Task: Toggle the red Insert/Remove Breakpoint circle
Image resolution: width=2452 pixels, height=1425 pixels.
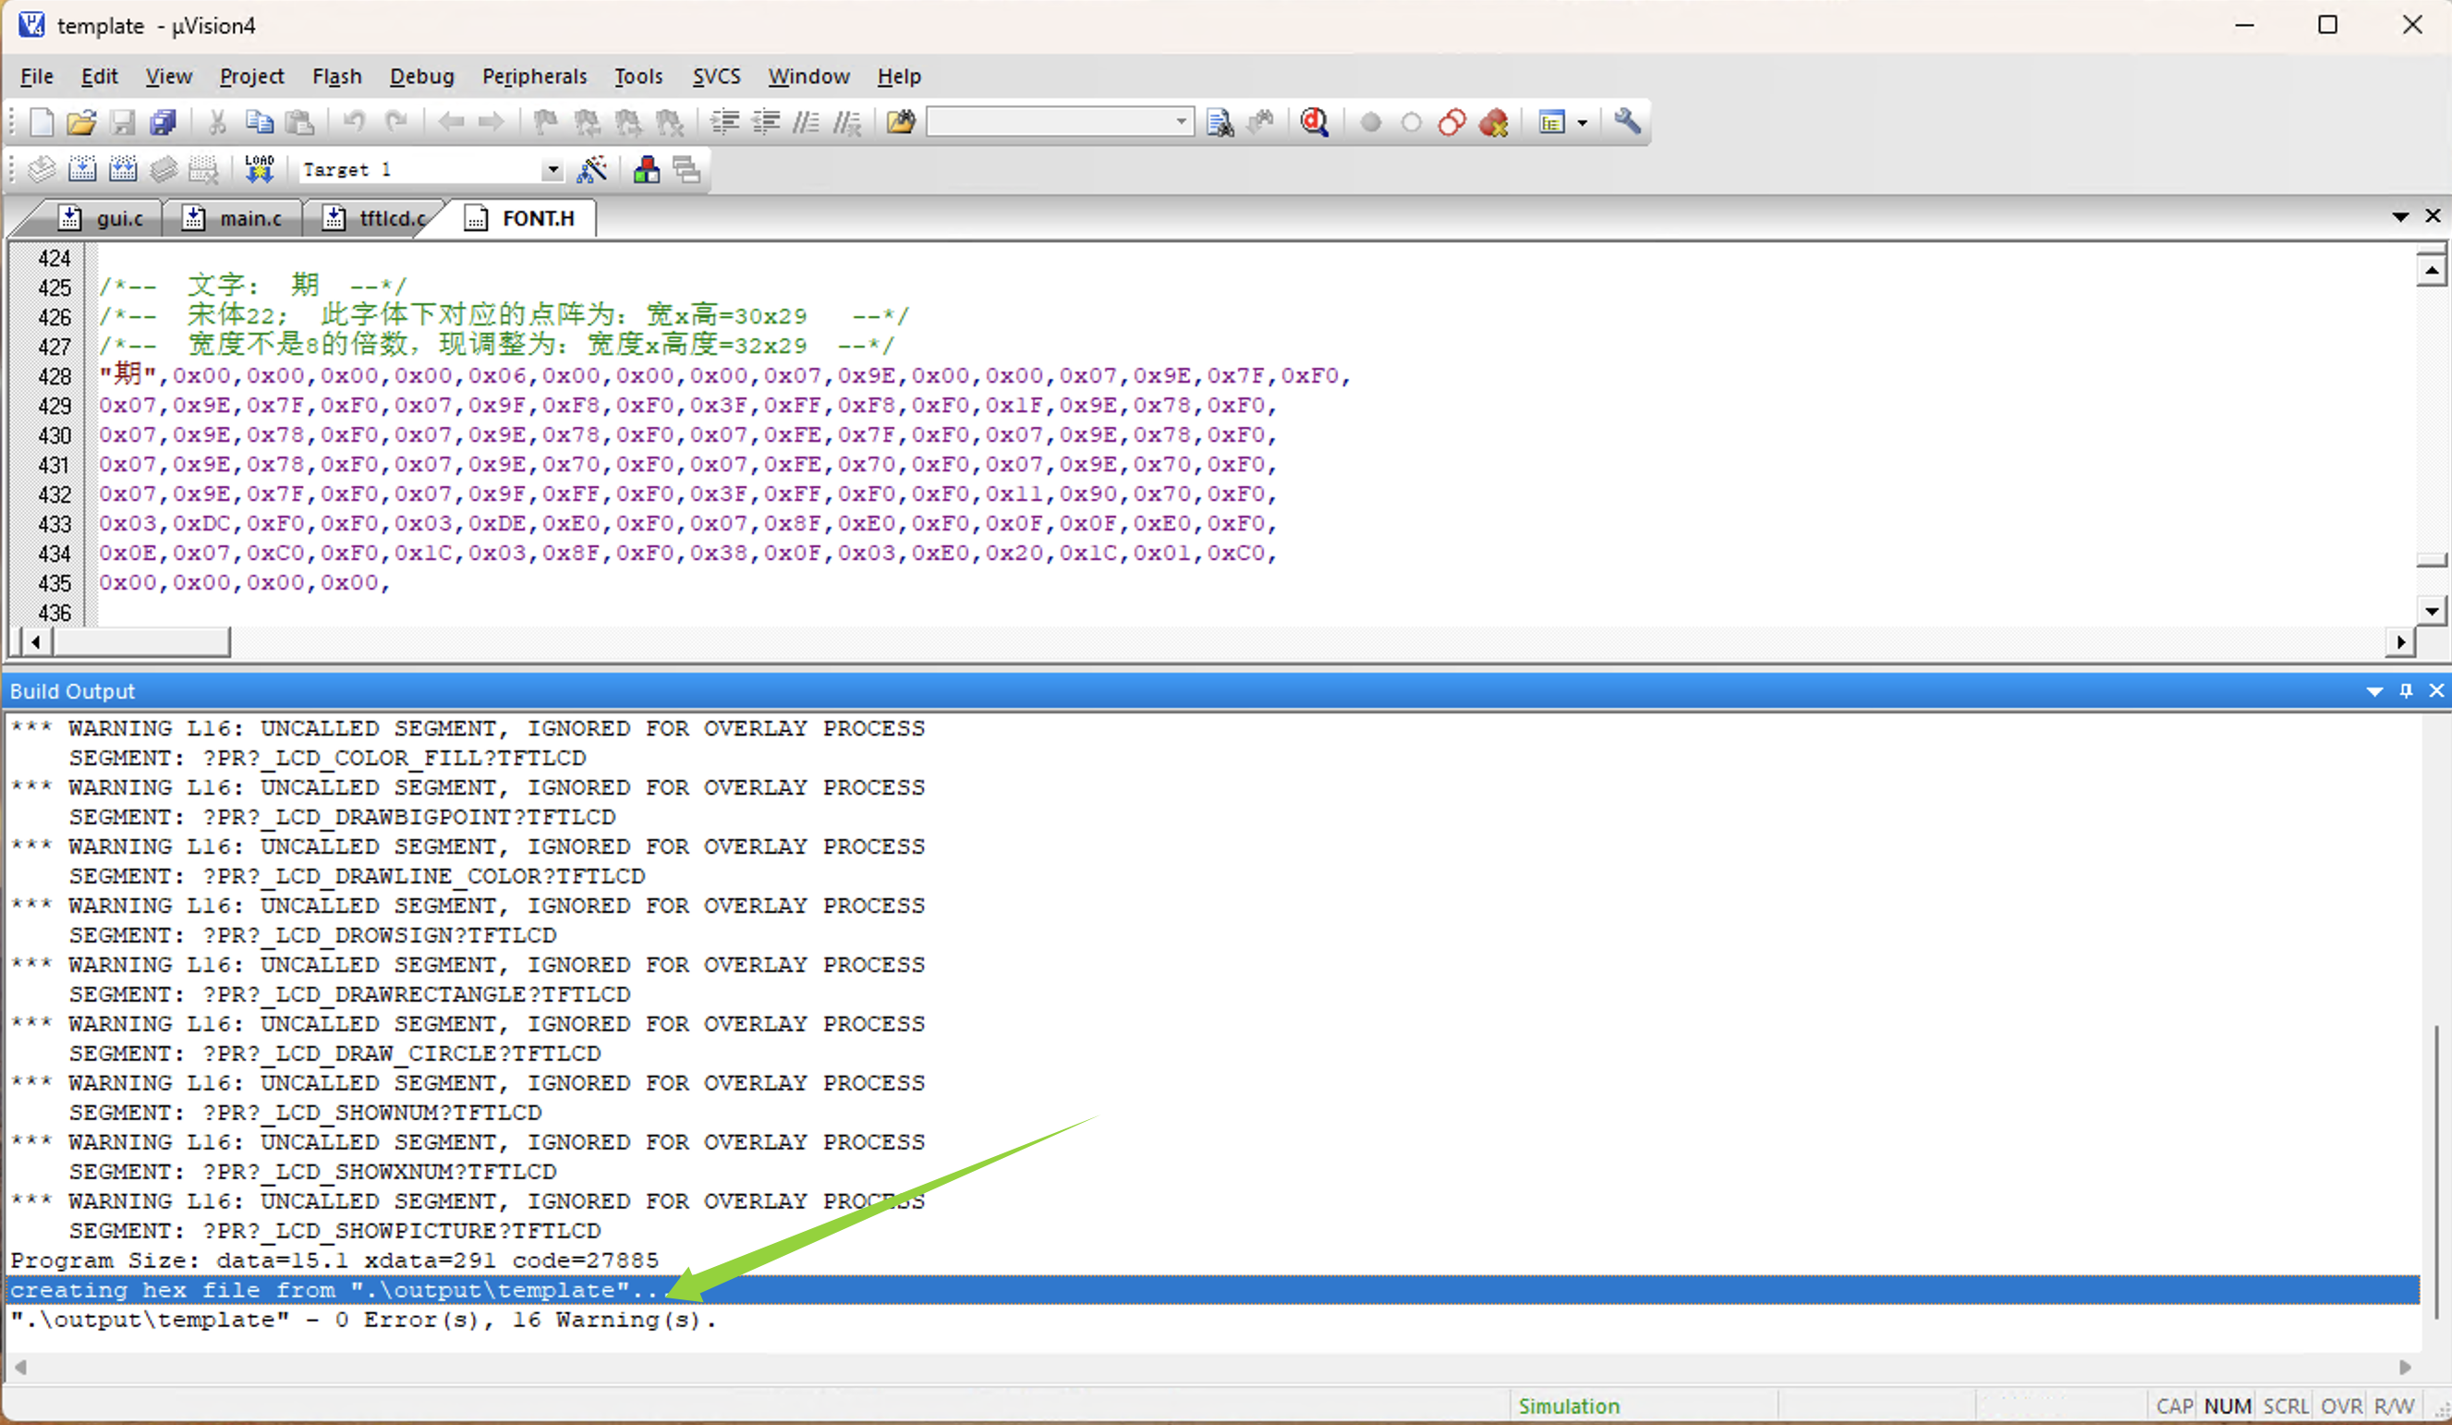Action: [x=1370, y=123]
